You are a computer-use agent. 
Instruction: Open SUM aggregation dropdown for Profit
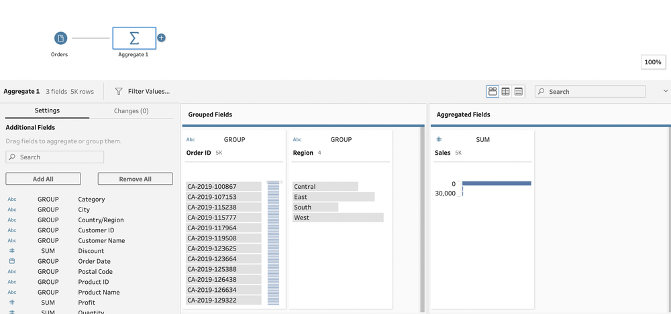tap(48, 303)
